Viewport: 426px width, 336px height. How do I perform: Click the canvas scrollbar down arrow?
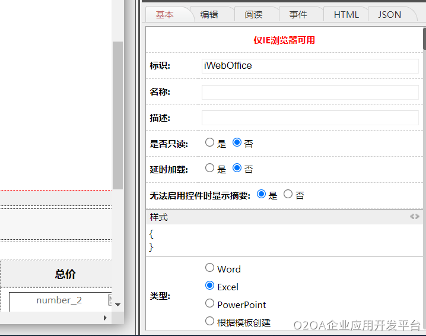[117, 304]
